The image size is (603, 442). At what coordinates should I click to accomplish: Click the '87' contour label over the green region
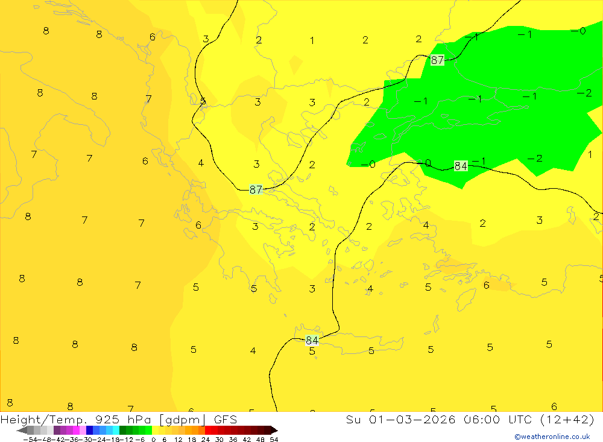tap(437, 60)
